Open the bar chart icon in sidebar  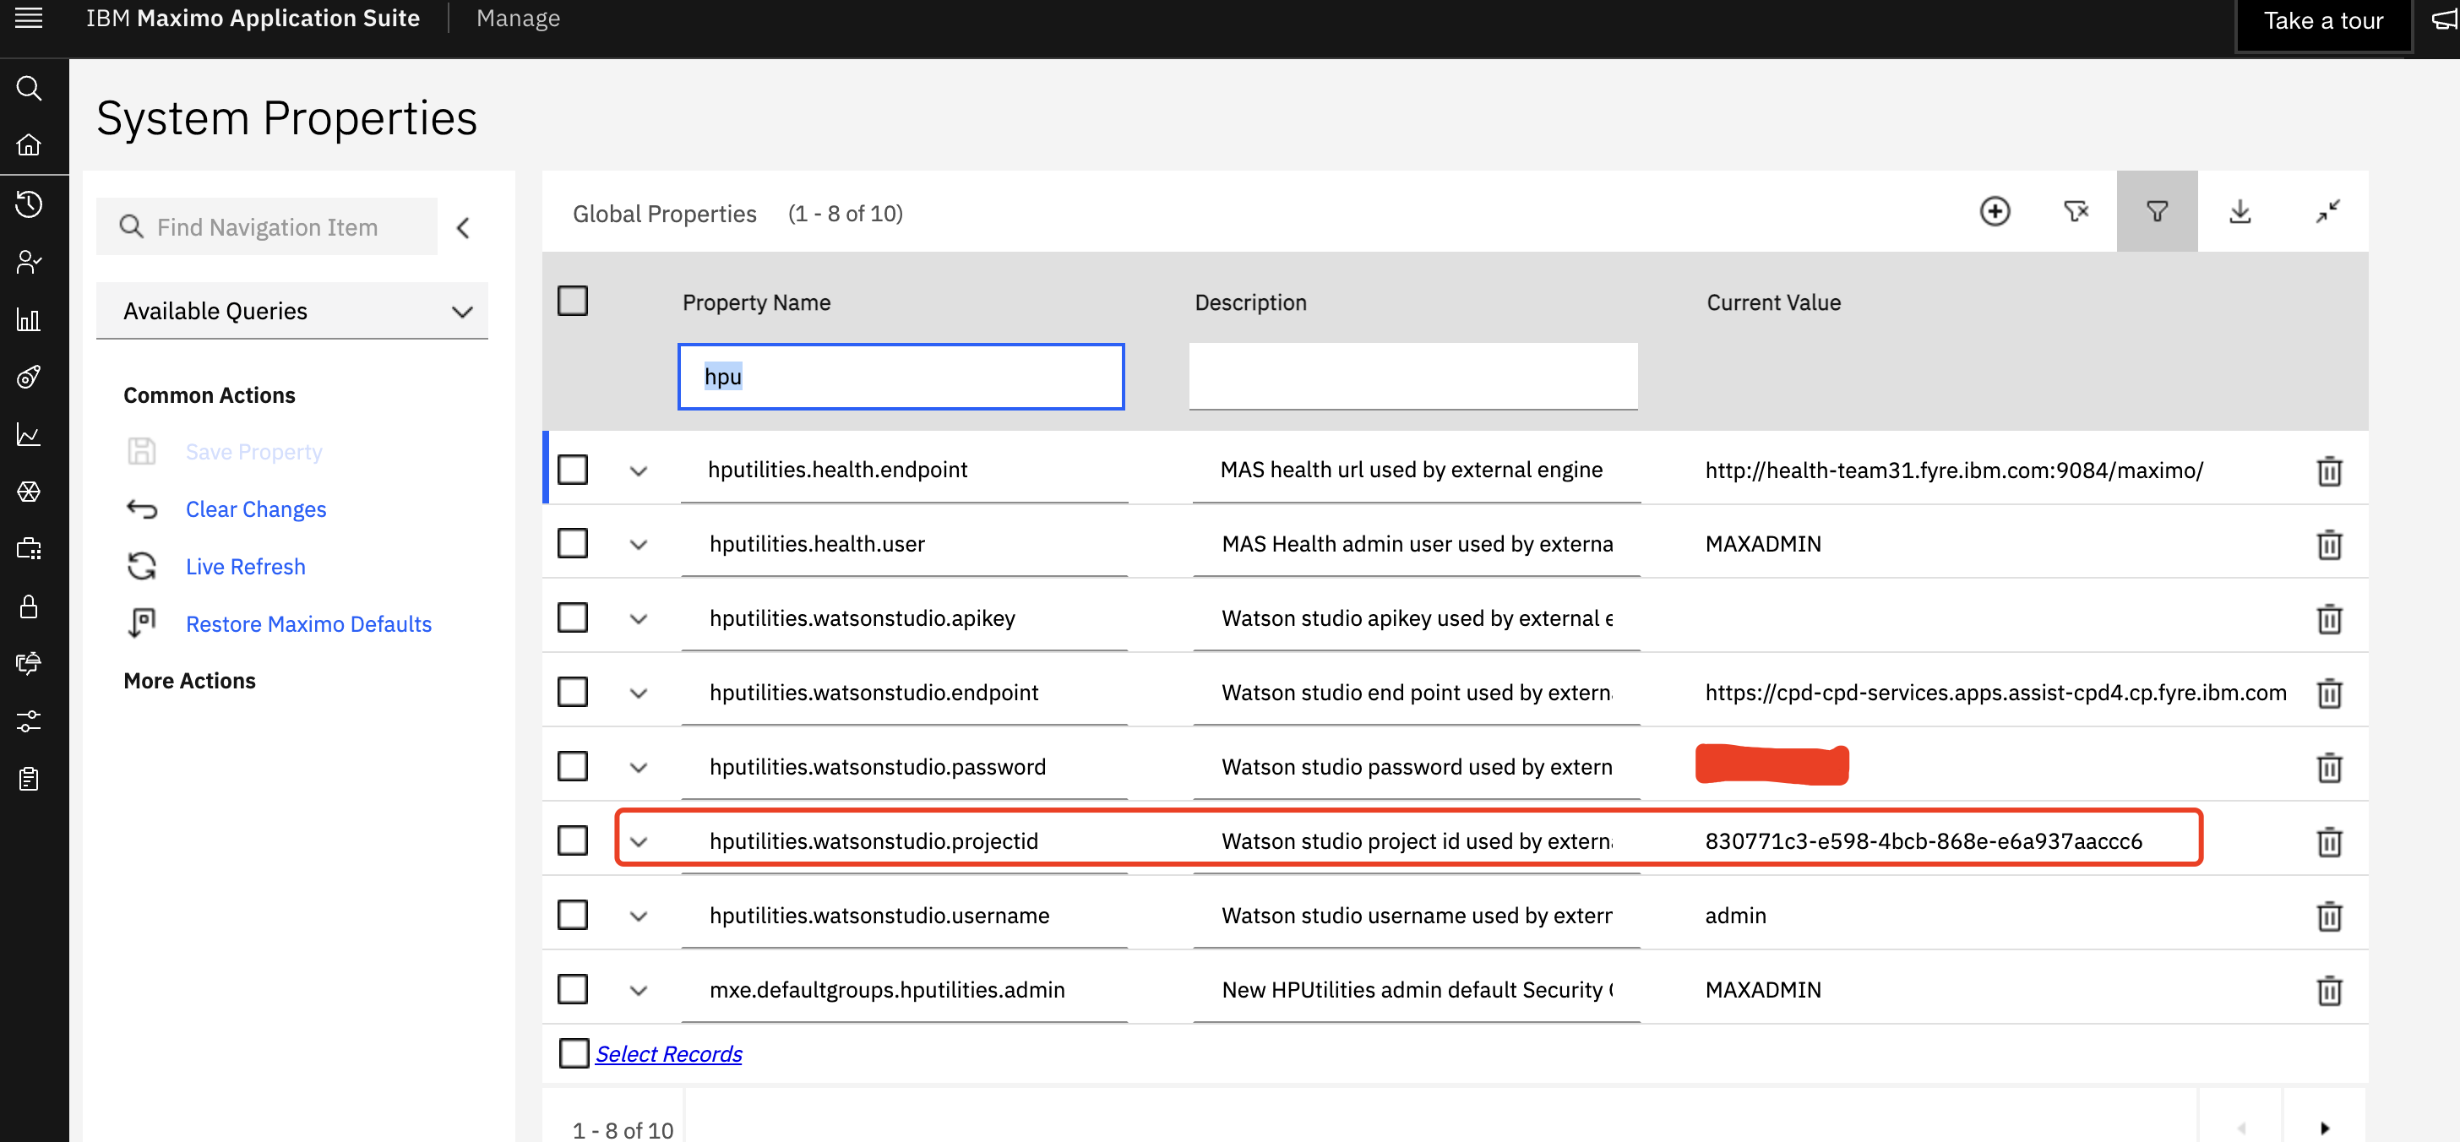pos(29,319)
